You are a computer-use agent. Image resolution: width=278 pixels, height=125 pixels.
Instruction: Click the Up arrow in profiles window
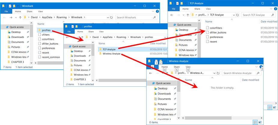point(82,37)
